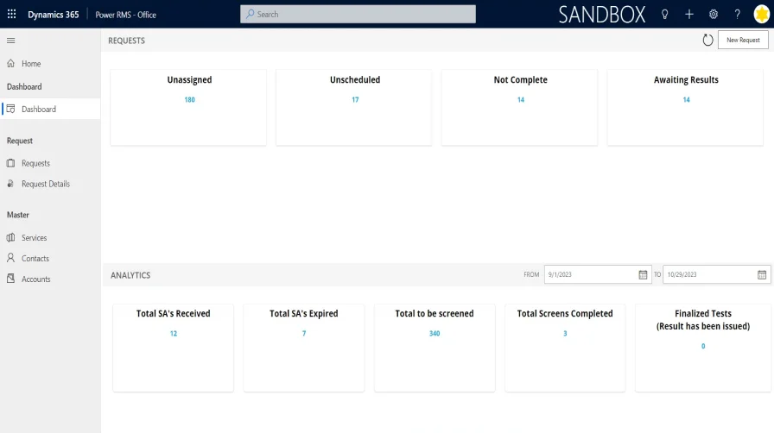
Task: Go to Services under Master
Action: 34,237
